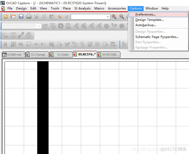Screen dimensions: 189x154
Task: Zoom out with the minus magnifier
Action: pos(122,17)
